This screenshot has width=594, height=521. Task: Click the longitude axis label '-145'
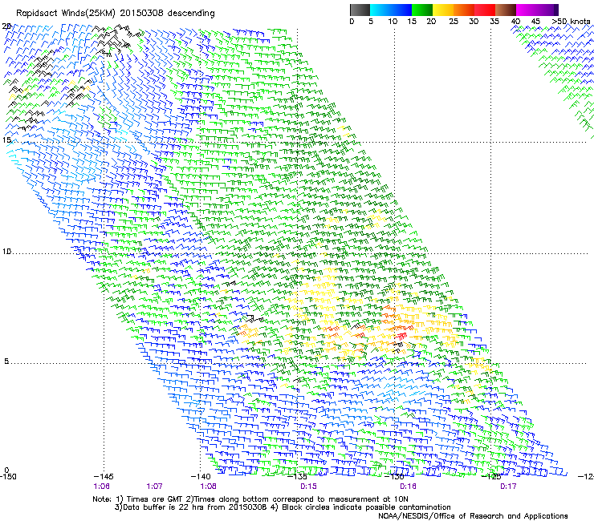coord(104,477)
